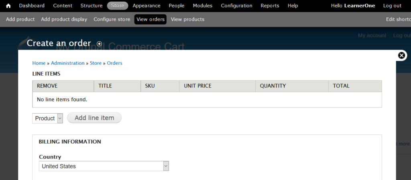Follow the Store breadcrumb link
This screenshot has width=411, height=180.
click(96, 63)
